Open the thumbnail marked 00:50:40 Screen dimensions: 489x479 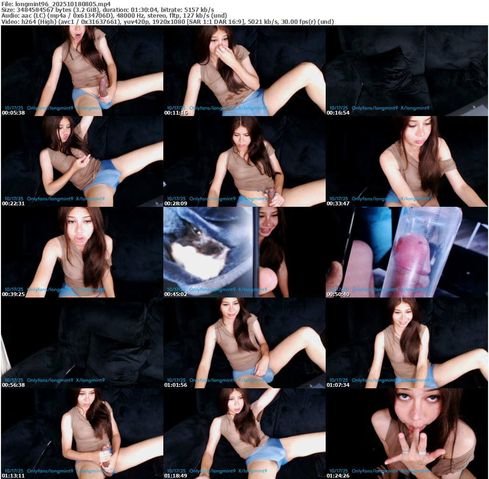406,252
